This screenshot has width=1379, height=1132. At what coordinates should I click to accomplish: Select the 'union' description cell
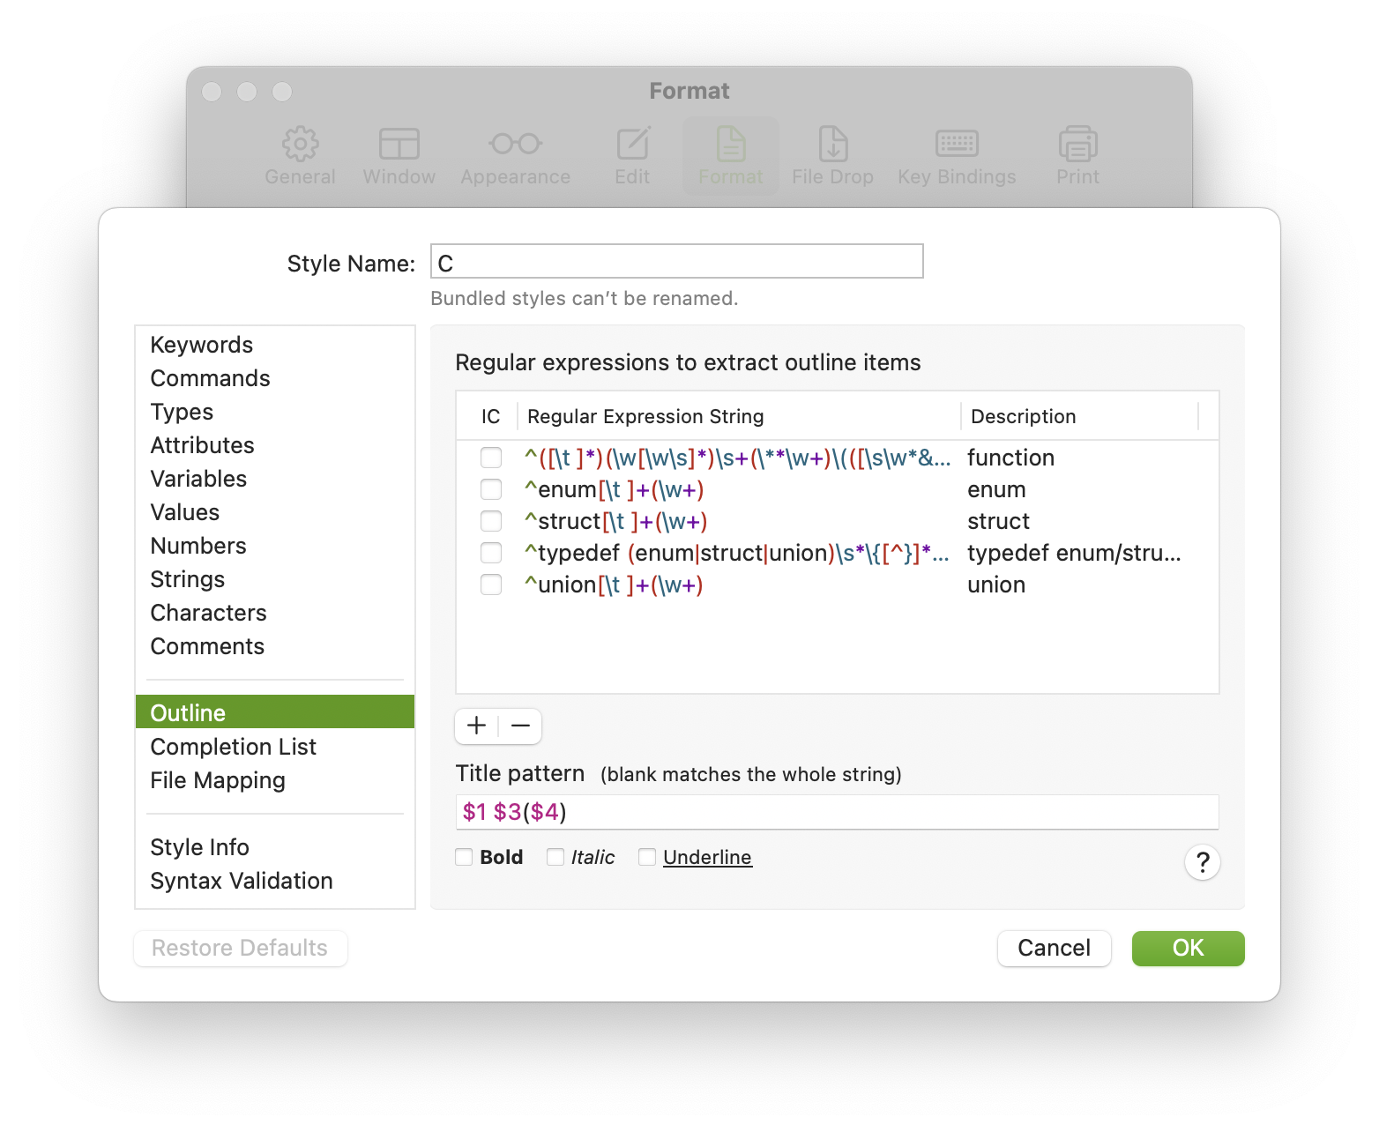(x=1080, y=585)
